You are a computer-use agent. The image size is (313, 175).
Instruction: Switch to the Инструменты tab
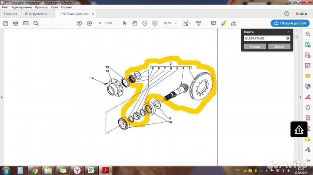(36, 13)
